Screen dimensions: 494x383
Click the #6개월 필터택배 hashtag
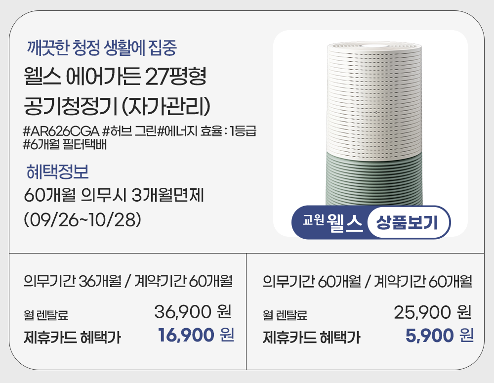pos(65,144)
